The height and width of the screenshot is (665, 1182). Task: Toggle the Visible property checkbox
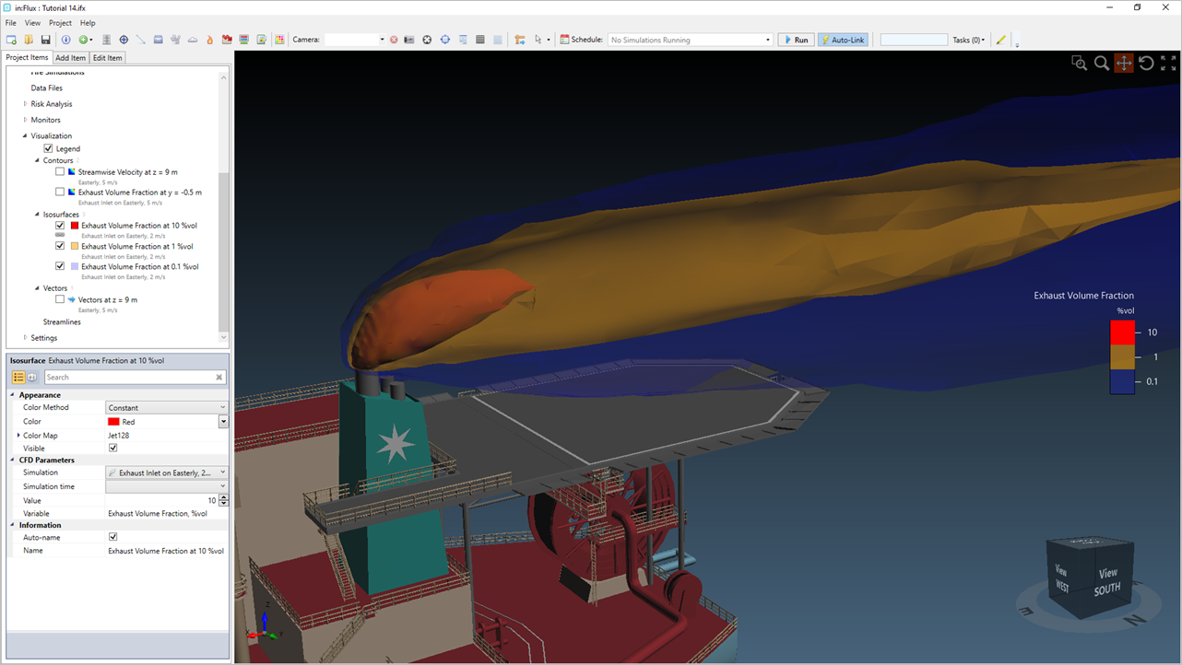pyautogui.click(x=112, y=449)
